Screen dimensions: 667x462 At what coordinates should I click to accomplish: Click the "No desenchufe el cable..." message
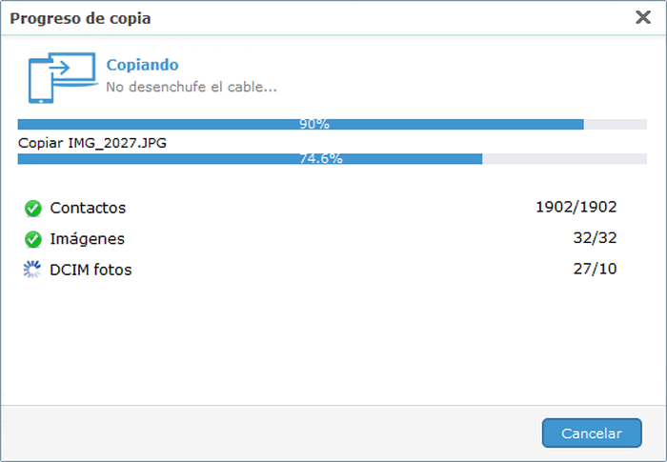click(x=191, y=87)
